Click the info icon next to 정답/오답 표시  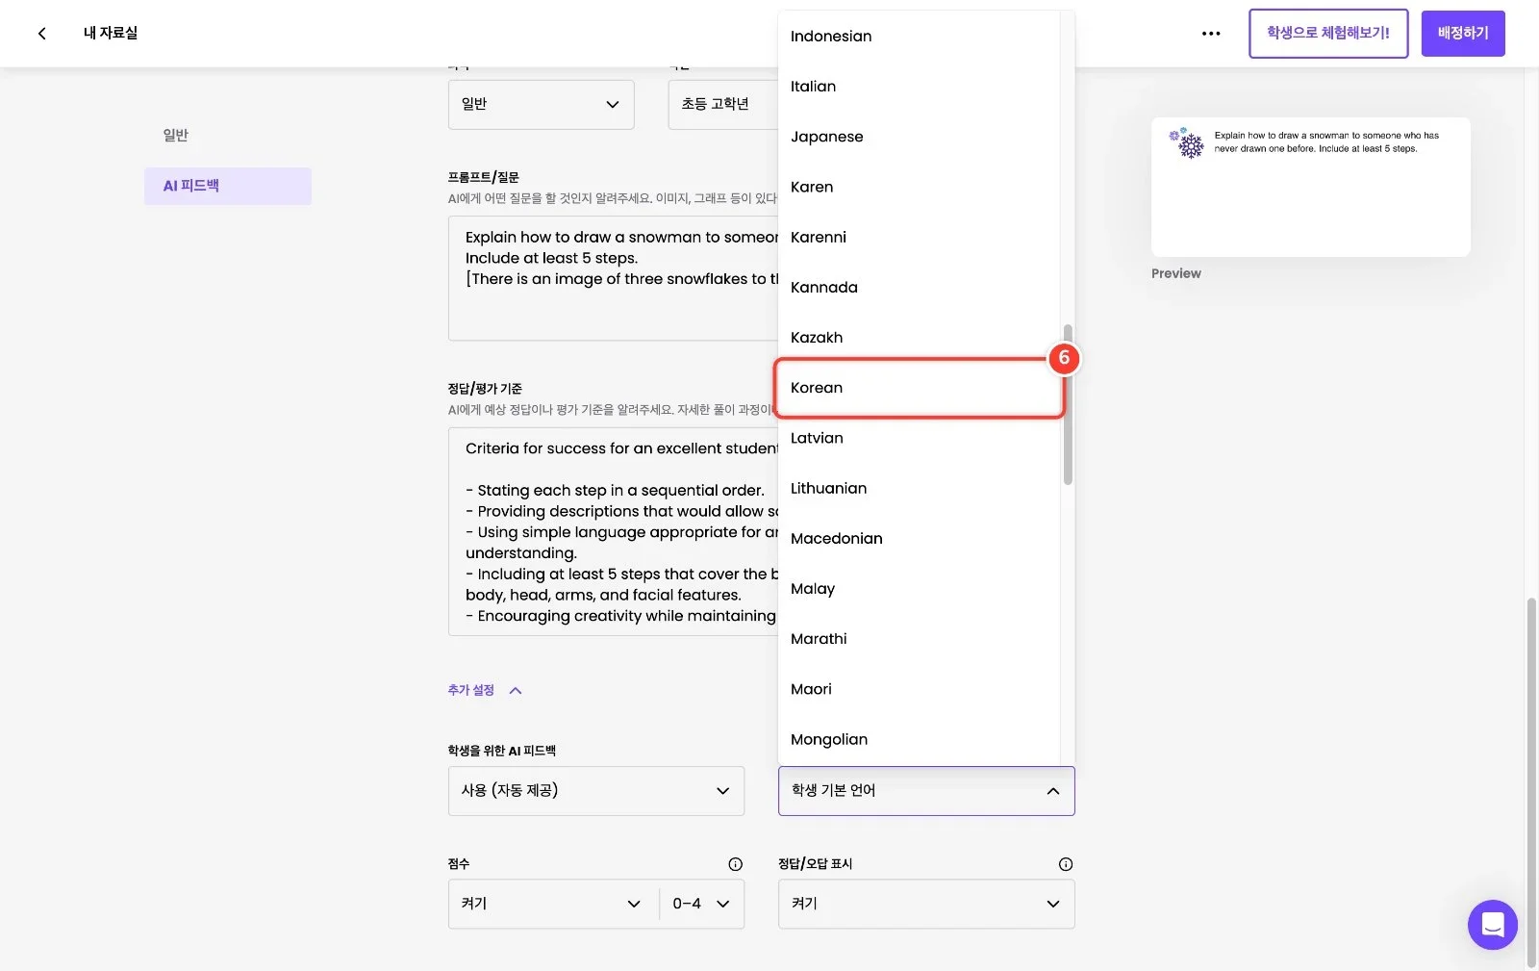tap(1066, 864)
